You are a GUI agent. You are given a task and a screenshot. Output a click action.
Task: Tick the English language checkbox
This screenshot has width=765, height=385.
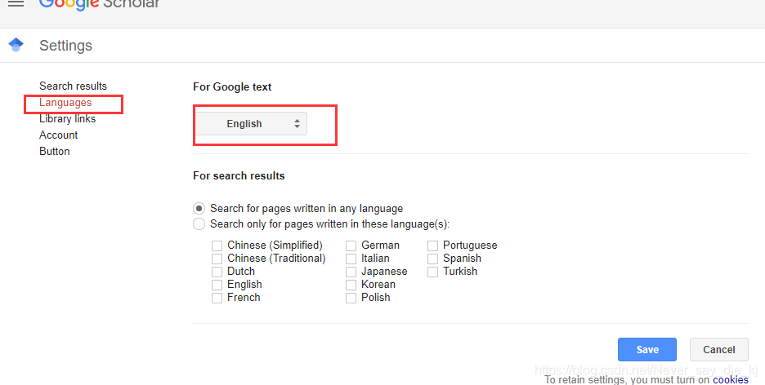217,285
